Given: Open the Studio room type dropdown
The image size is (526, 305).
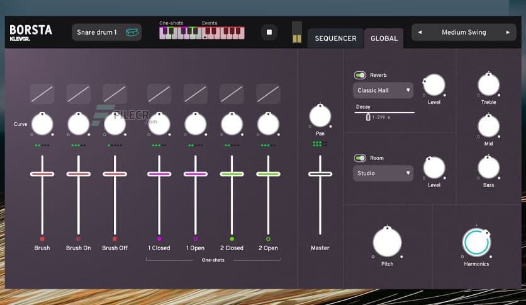Looking at the screenshot, I should click(383, 173).
